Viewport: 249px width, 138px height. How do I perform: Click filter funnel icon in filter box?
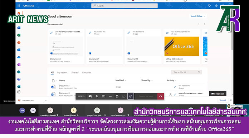199,72
